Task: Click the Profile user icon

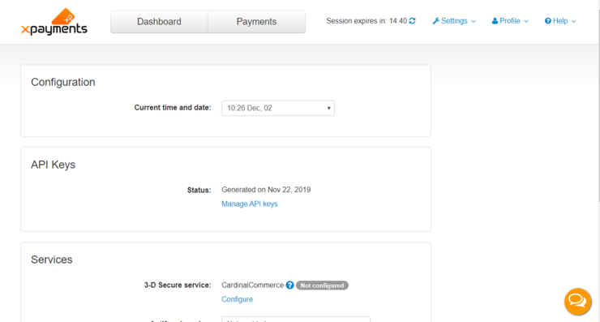Action: click(x=495, y=20)
